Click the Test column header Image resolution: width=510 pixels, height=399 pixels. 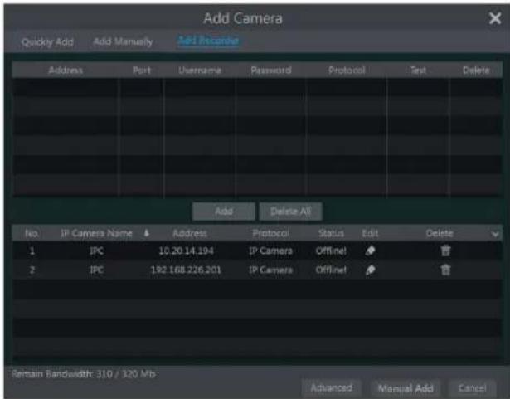[418, 71]
